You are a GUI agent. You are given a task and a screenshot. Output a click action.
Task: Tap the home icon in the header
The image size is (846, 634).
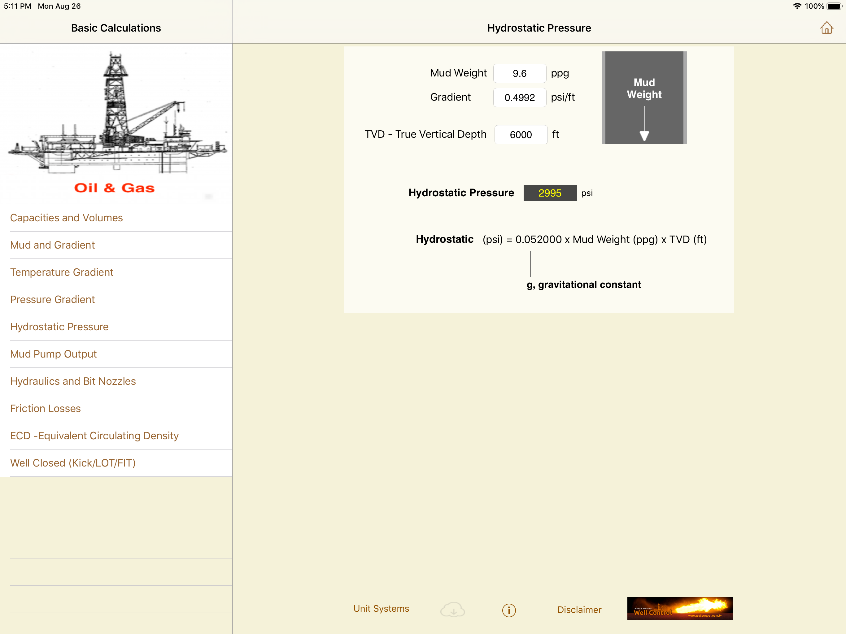826,28
